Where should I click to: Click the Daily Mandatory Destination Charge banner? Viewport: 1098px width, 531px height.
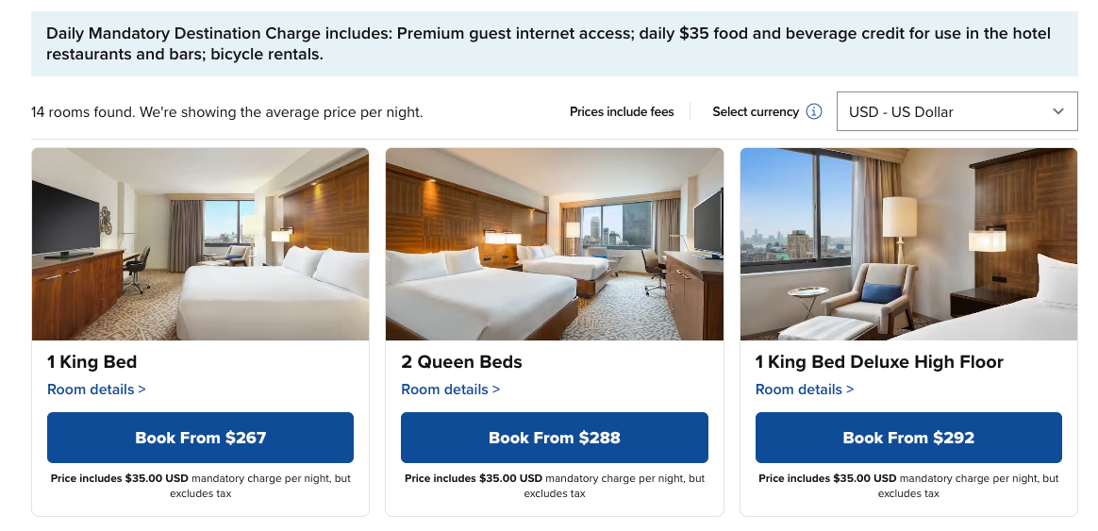555,43
